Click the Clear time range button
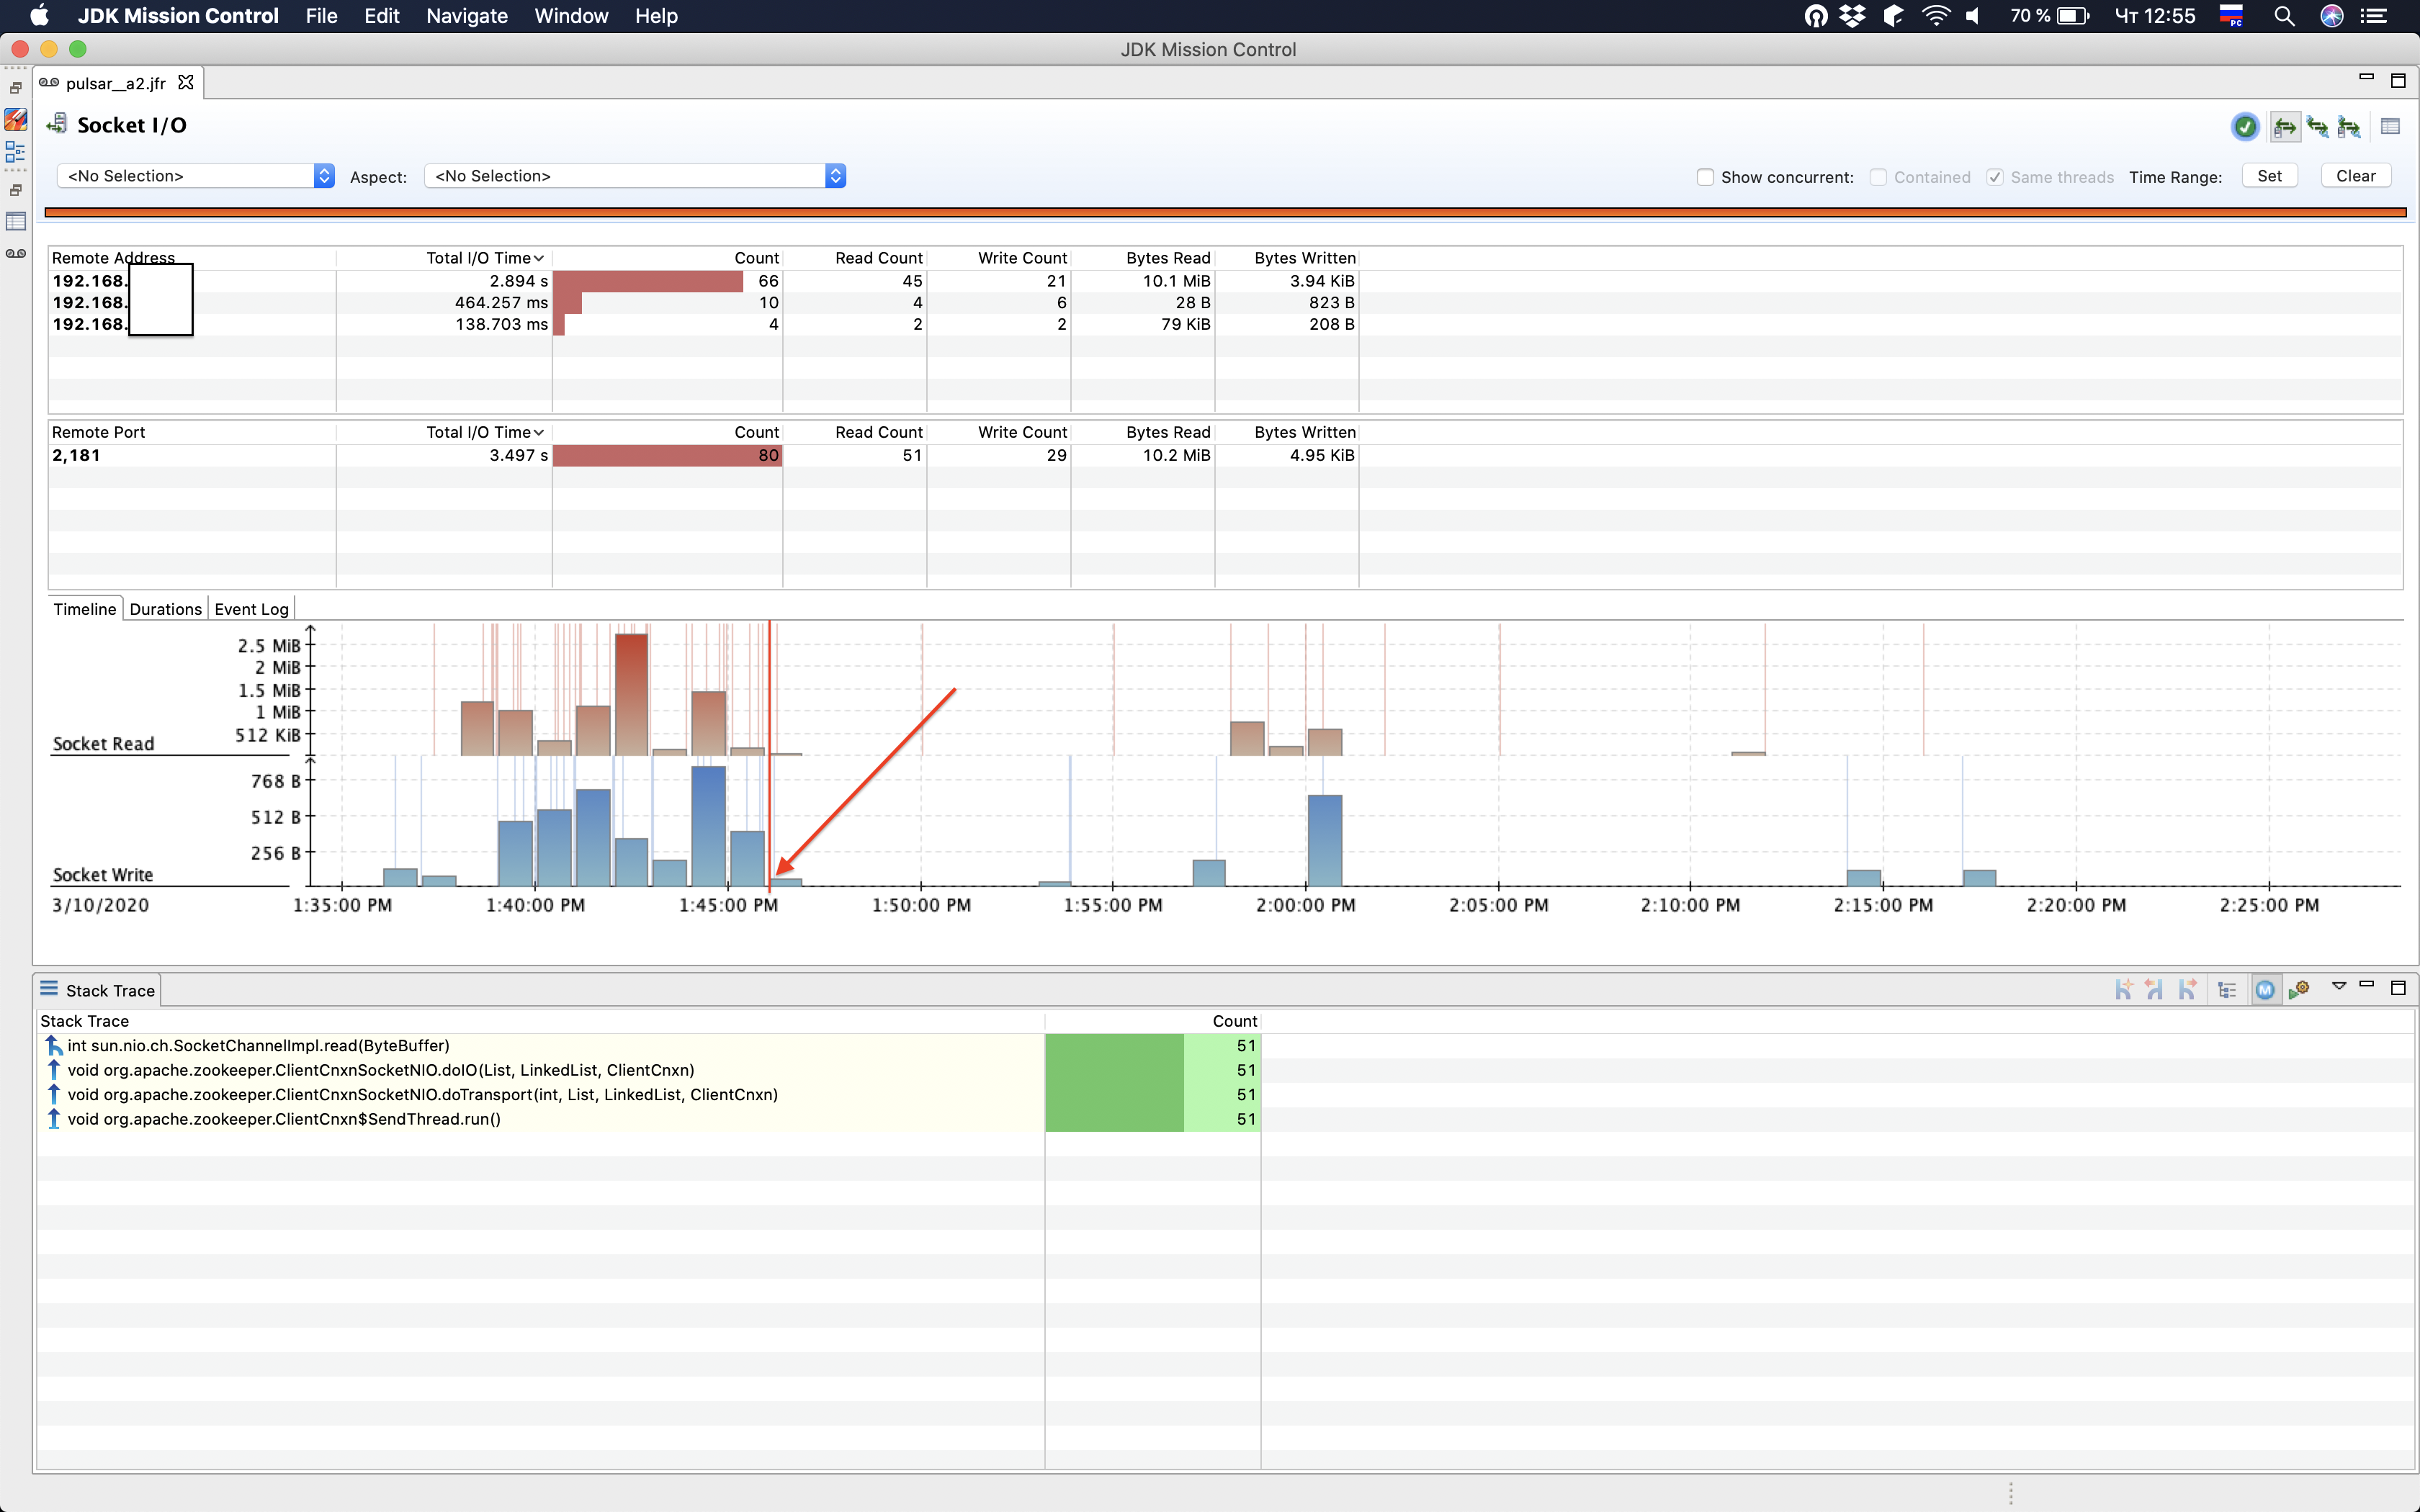The height and width of the screenshot is (1512, 2420). [x=2355, y=176]
